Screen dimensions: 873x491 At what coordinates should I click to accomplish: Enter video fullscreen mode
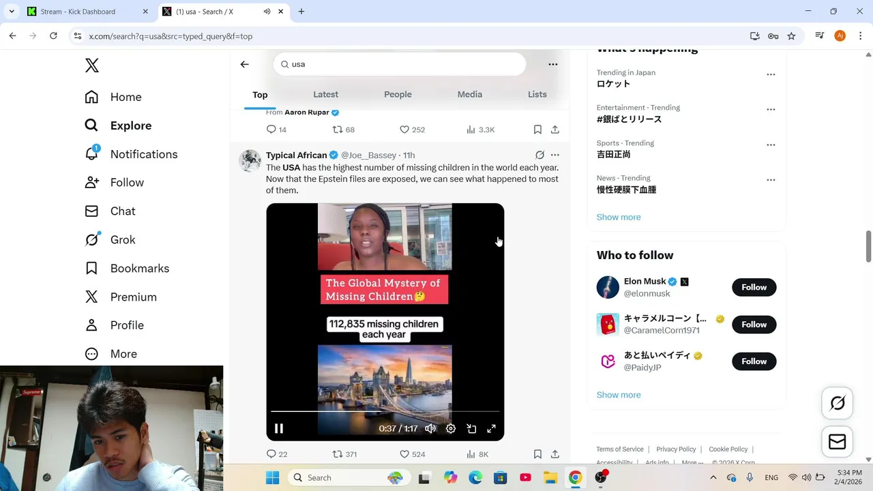pyautogui.click(x=491, y=428)
